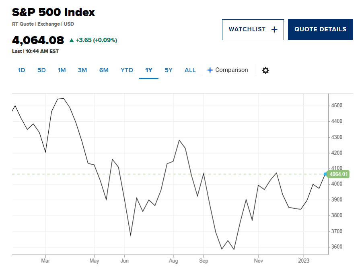Add S&P 500 to Watchlist

click(x=253, y=30)
